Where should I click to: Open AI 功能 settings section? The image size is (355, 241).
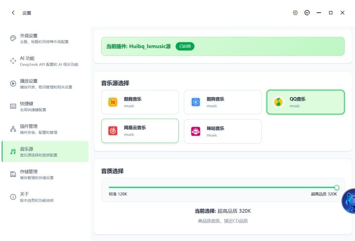click(45, 61)
